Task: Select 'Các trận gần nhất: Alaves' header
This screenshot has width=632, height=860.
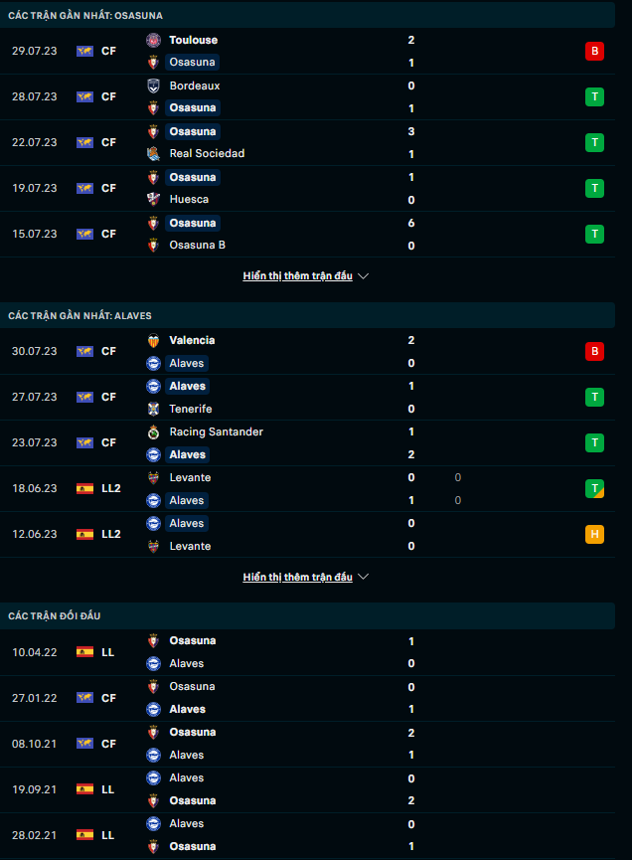Action: point(79,315)
